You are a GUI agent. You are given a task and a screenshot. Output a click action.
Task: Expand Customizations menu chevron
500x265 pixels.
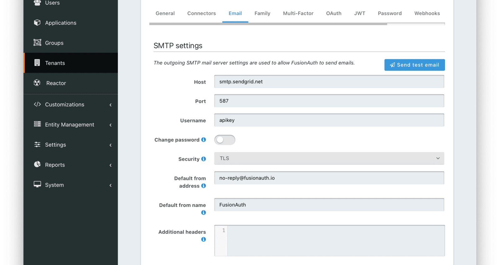click(x=110, y=105)
